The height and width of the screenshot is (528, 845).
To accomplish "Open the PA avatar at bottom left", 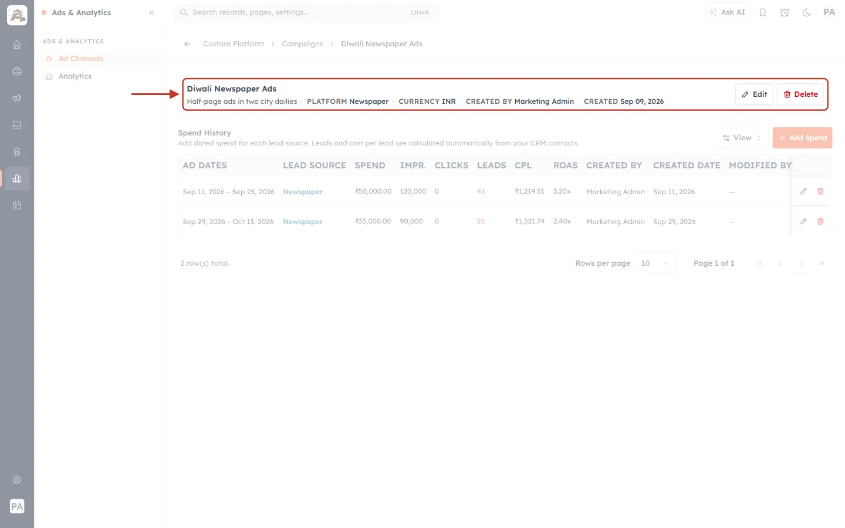I will (17, 506).
